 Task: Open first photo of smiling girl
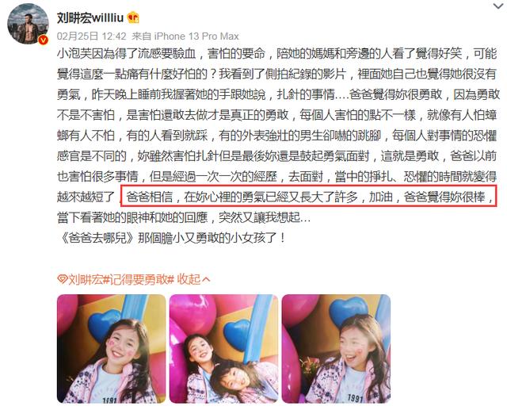click(111, 348)
